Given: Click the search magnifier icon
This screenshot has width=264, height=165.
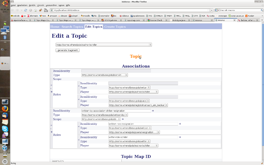Looking at the screenshot, I should coord(262,10).
